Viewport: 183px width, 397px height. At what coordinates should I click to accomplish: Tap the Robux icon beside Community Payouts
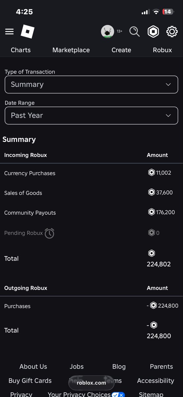(x=151, y=212)
